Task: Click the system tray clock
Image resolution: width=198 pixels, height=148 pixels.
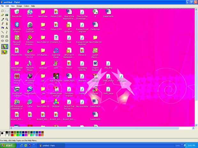Action: click(x=191, y=145)
